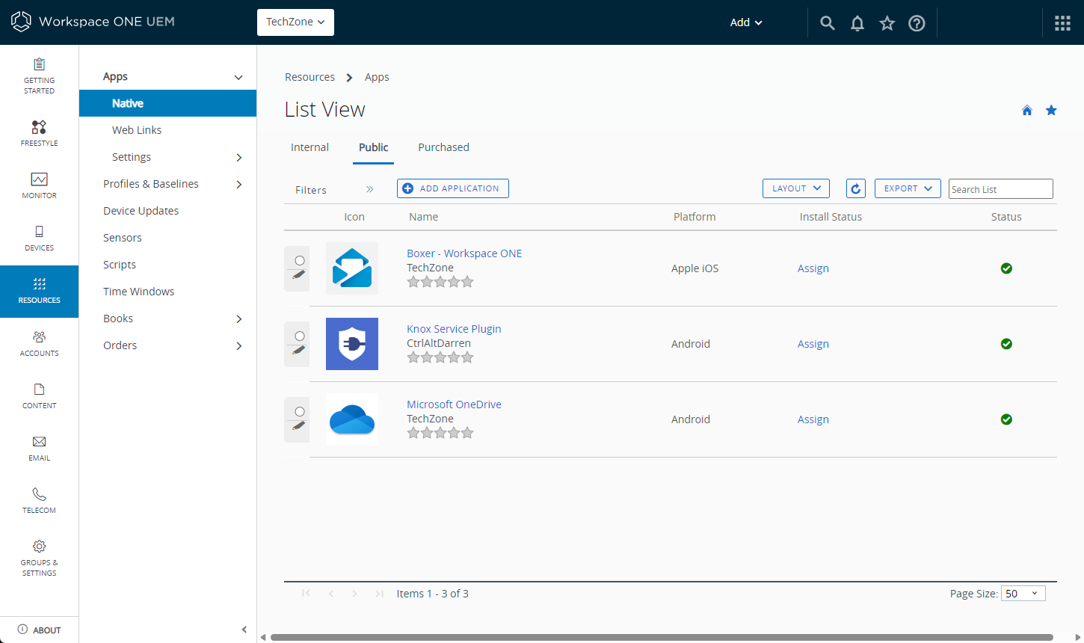Screen dimensions: 1084x643
Task: Open the Freestyle sidebar section
Action: [x=39, y=134]
